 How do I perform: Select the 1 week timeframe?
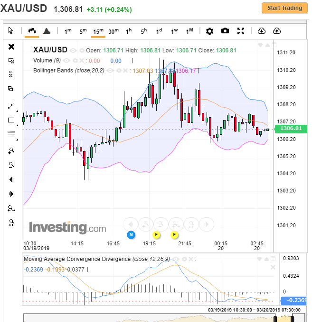coord(174,31)
